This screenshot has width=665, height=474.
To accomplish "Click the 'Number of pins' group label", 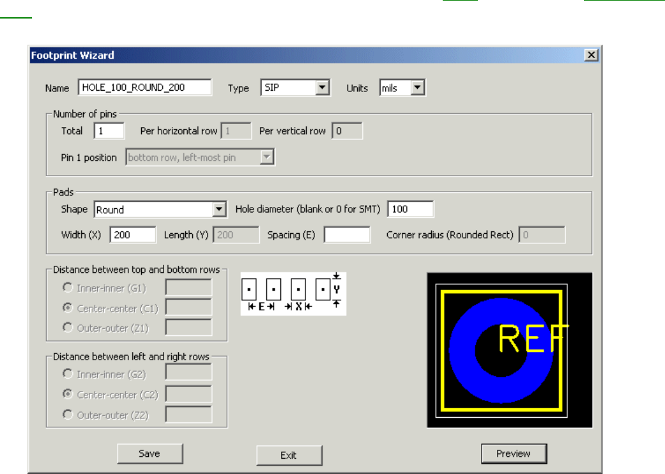I will pyautogui.click(x=85, y=114).
